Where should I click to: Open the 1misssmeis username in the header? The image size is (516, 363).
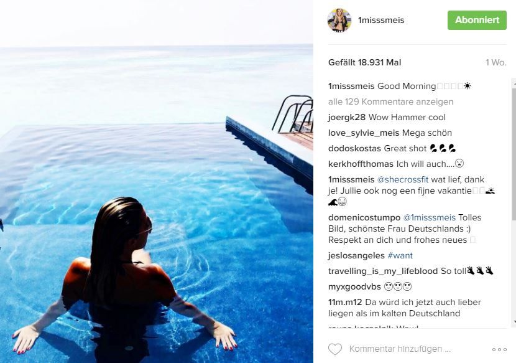381,20
